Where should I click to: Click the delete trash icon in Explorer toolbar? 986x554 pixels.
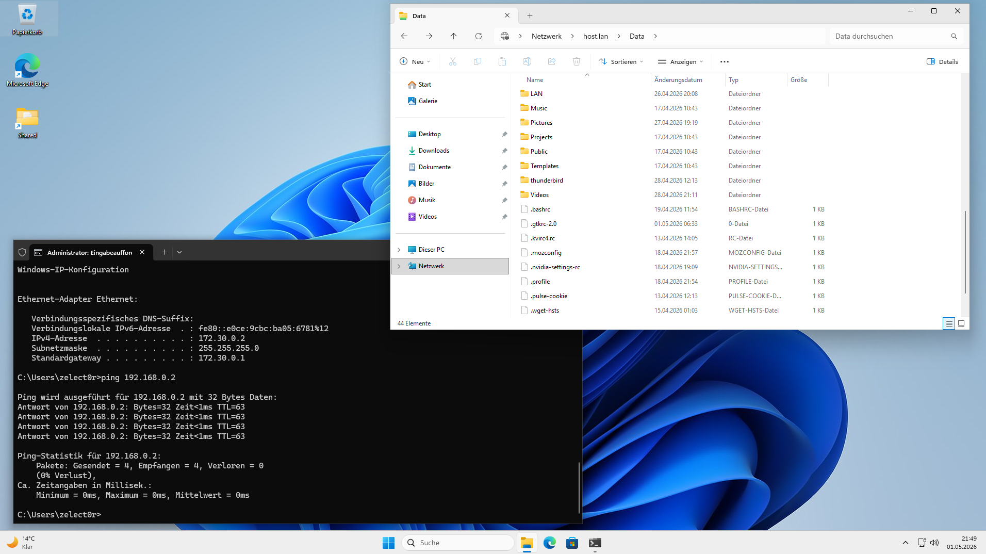577,62
